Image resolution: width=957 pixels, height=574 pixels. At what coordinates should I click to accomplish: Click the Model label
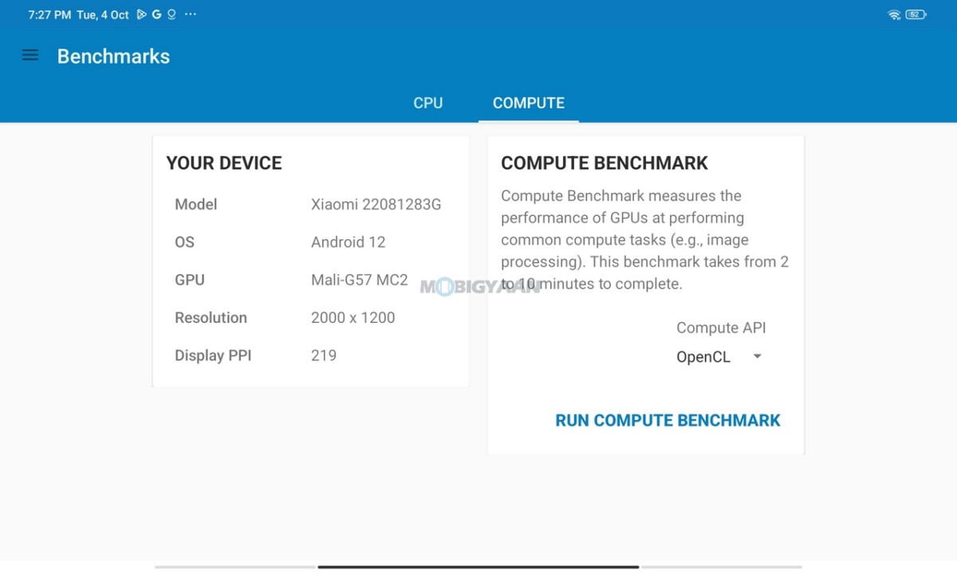tap(196, 204)
